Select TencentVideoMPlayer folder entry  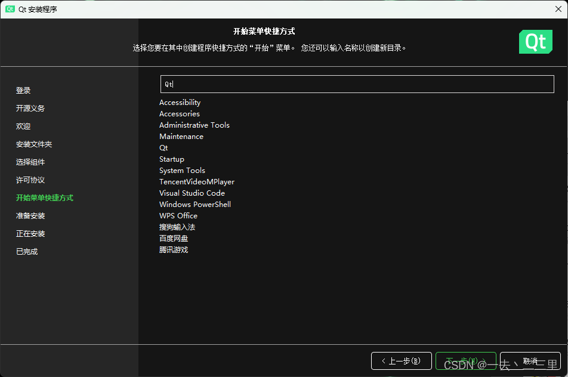coord(197,182)
